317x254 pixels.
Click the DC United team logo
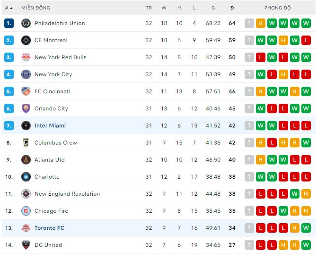point(26,245)
